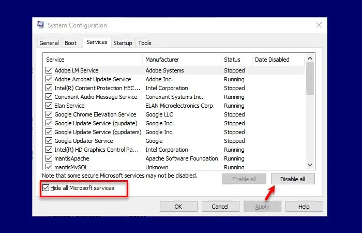Click the Cancel button

(219, 207)
